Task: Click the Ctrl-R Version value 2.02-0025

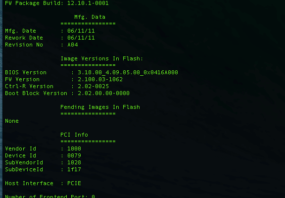Action: point(93,86)
